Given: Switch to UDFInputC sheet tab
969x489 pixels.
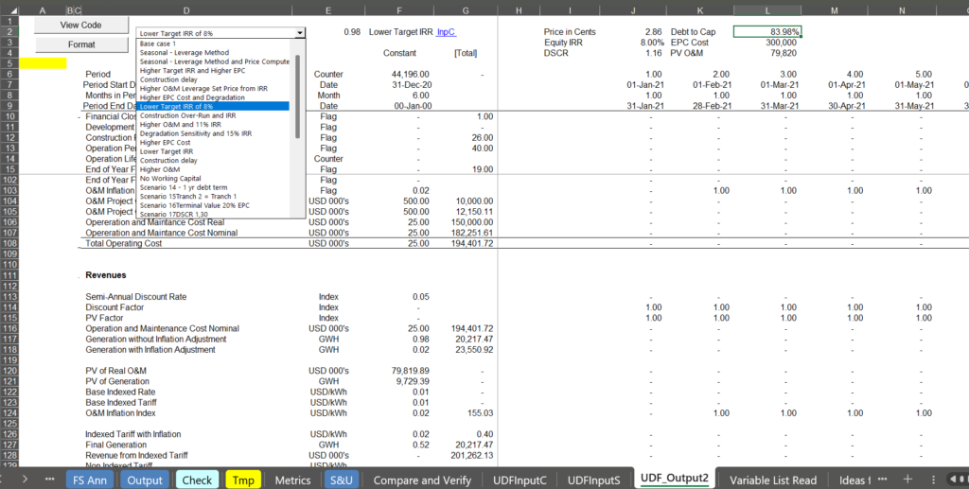Looking at the screenshot, I should click(x=520, y=480).
